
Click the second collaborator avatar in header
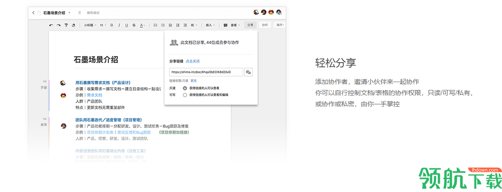point(264,12)
